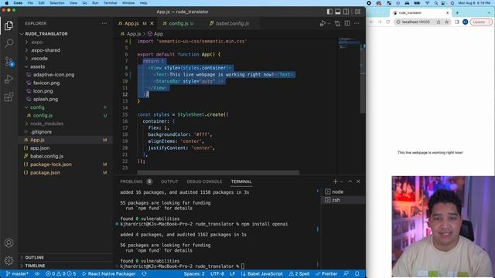
Task: Open the Search view in activity bar
Action: pyautogui.click(x=9, y=43)
